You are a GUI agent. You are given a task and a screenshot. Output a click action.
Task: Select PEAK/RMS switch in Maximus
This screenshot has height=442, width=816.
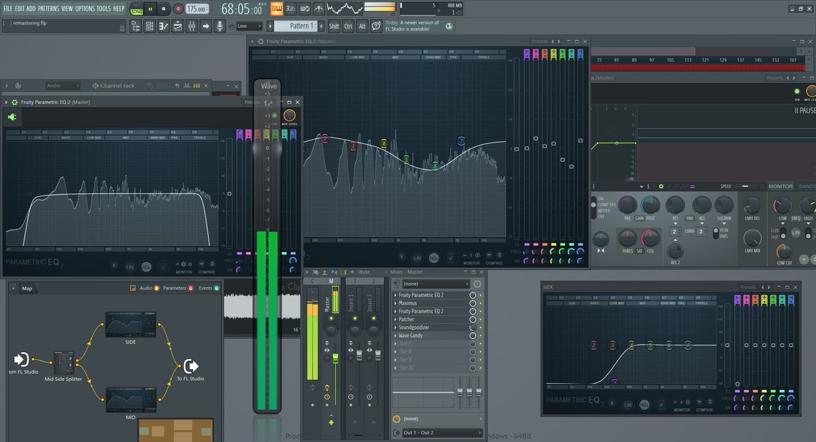coord(715,233)
